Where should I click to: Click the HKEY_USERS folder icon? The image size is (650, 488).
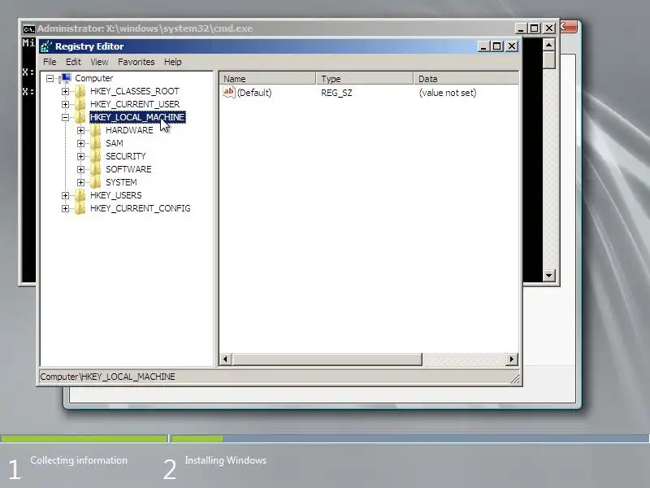tap(80, 195)
